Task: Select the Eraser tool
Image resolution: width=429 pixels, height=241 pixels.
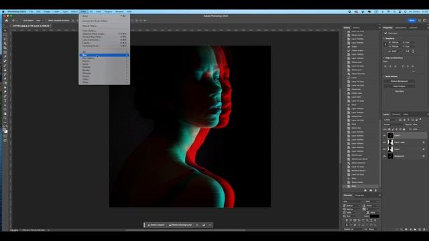Action: (5, 78)
